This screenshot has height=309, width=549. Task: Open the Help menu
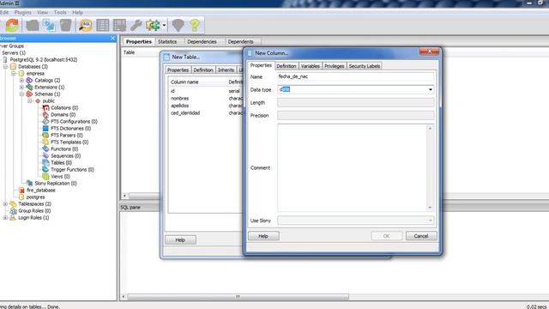tap(78, 12)
